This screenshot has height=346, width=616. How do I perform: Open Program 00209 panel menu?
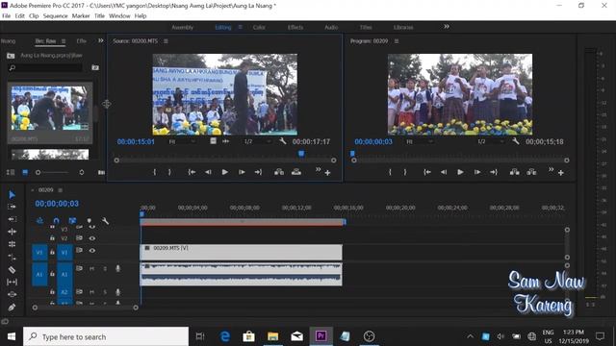[x=397, y=41]
